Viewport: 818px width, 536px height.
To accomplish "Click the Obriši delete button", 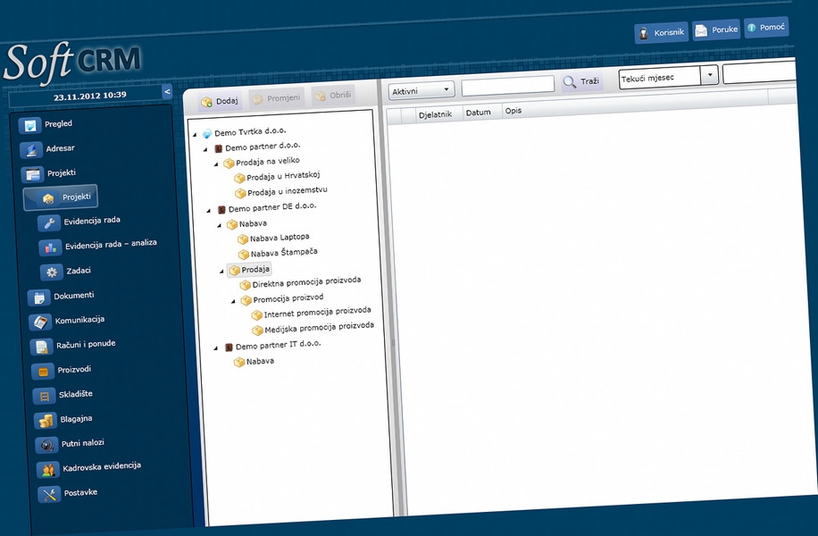I will [x=333, y=96].
